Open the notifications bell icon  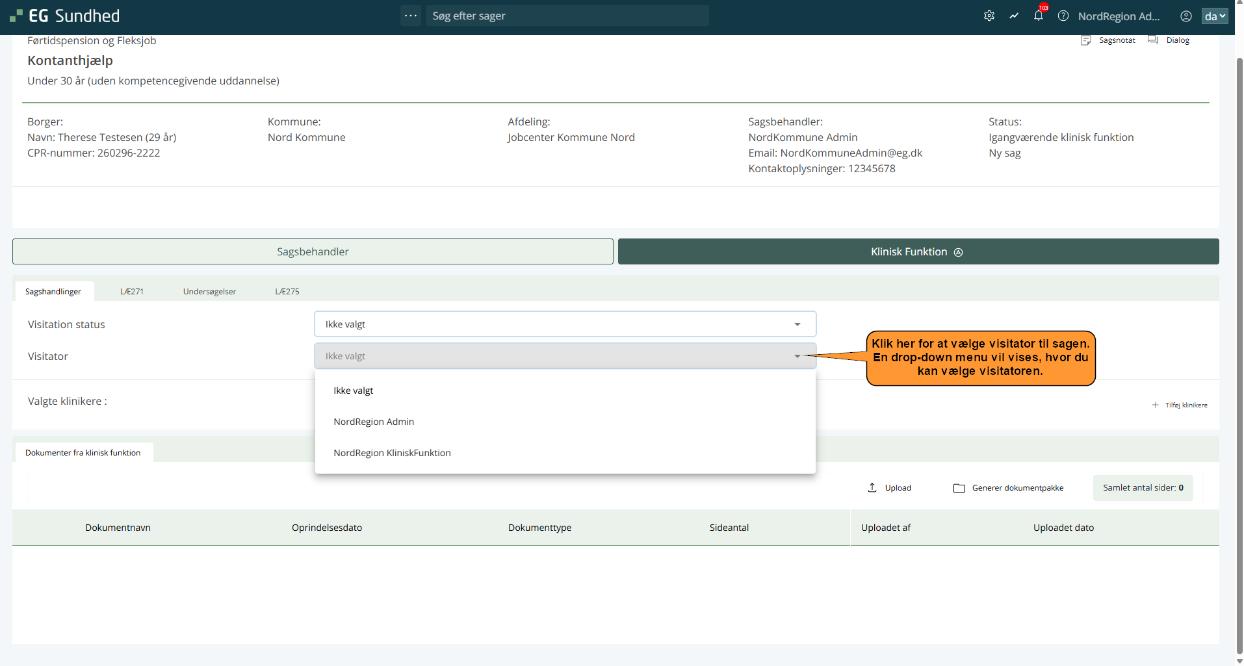(1038, 16)
